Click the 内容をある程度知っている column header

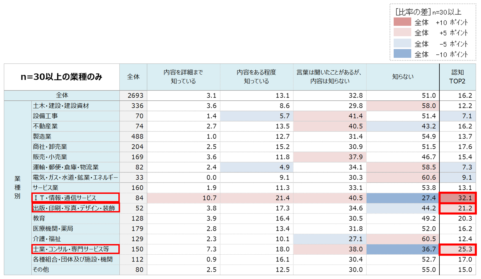[x=256, y=77]
